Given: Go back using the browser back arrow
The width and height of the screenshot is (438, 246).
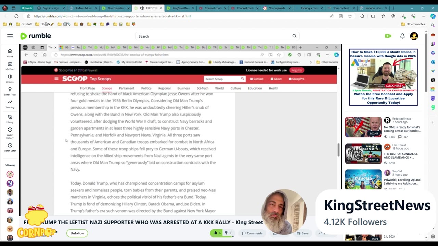Looking at the screenshot, I should click(6, 16).
